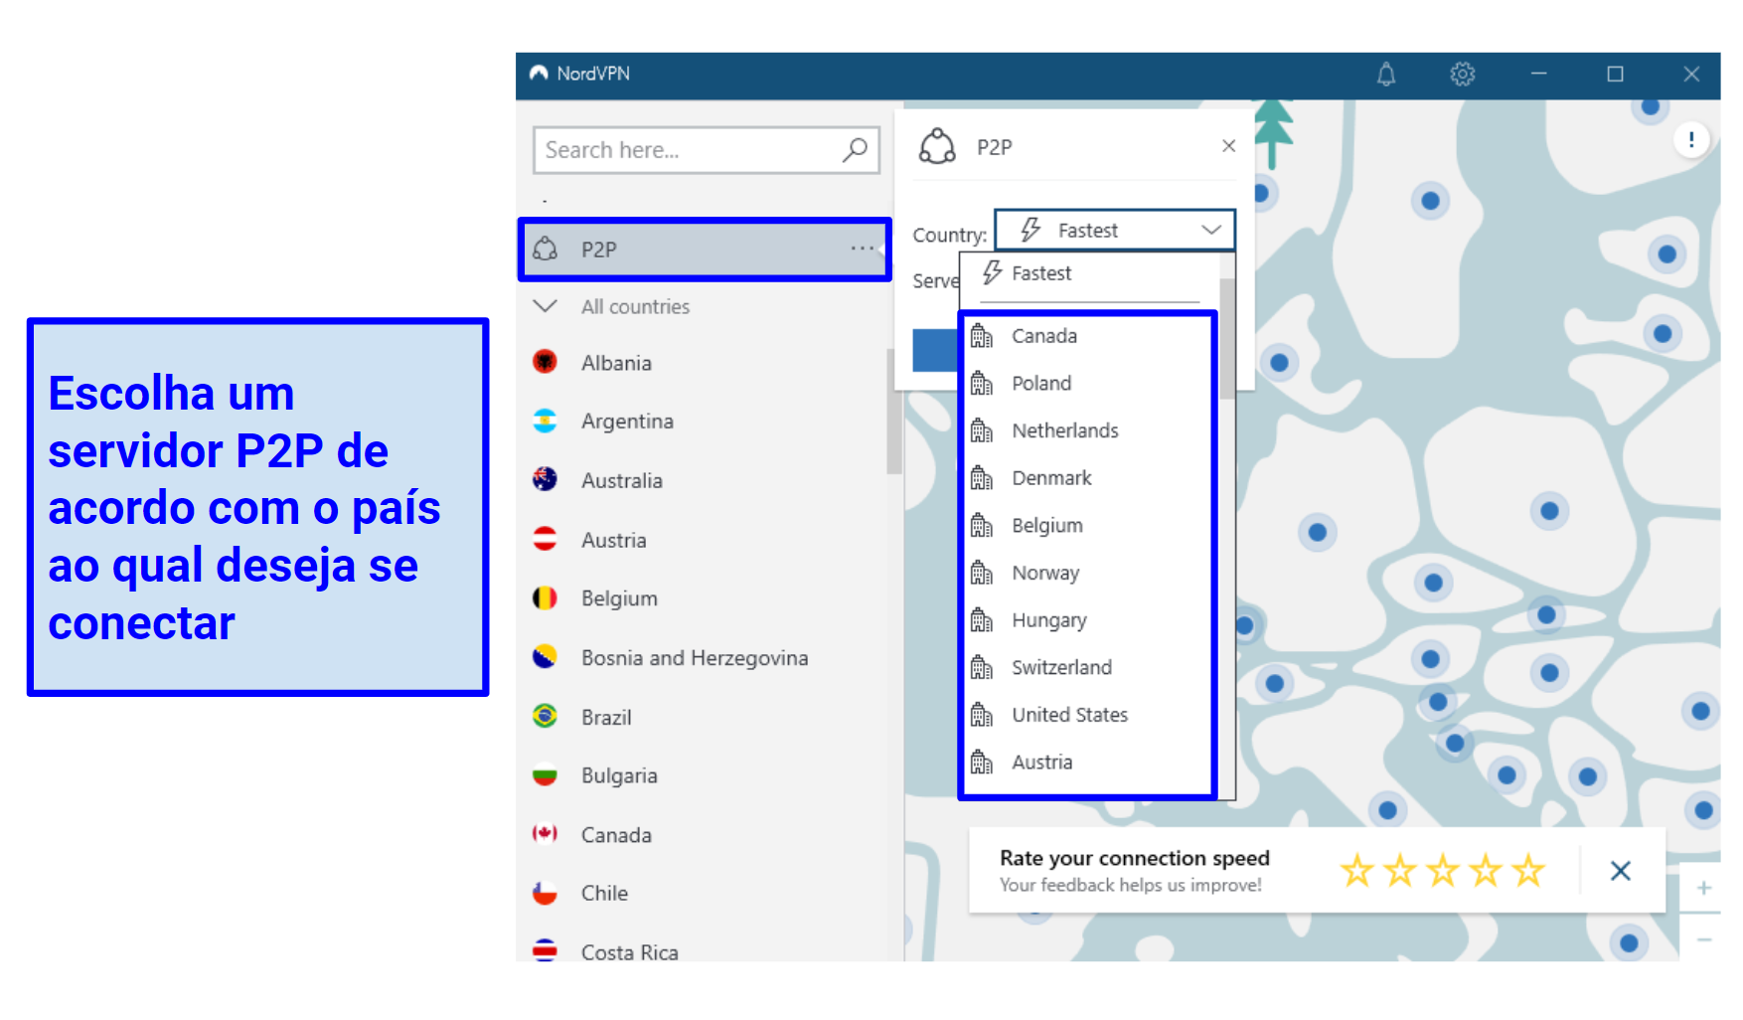Close the P2P panel with the X
Image resolution: width=1743 pixels, height=1020 pixels.
pos(1229,146)
